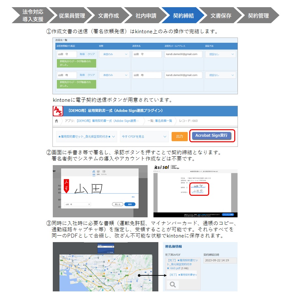This screenshot has width=290, height=294.
Task: Open the 今すぐPDFを見る dropdown
Action: 144,136
